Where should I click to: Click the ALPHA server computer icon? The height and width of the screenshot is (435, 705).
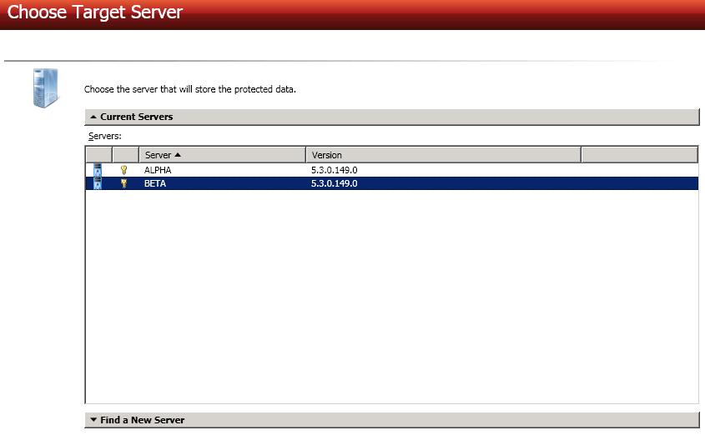point(98,170)
